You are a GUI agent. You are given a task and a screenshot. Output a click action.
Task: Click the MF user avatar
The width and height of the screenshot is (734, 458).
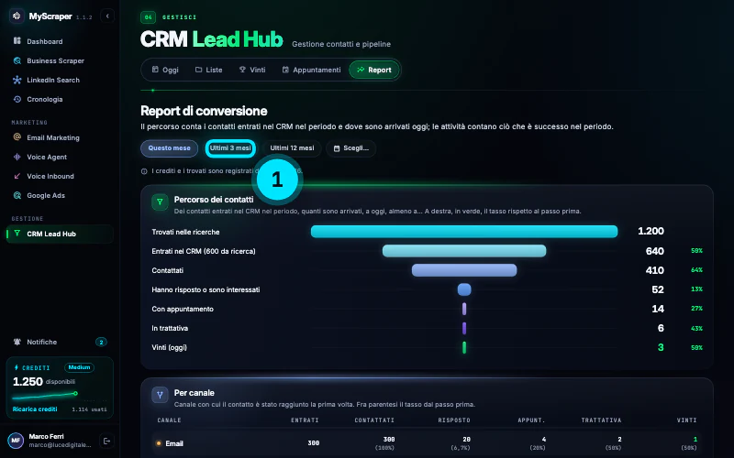(16, 441)
